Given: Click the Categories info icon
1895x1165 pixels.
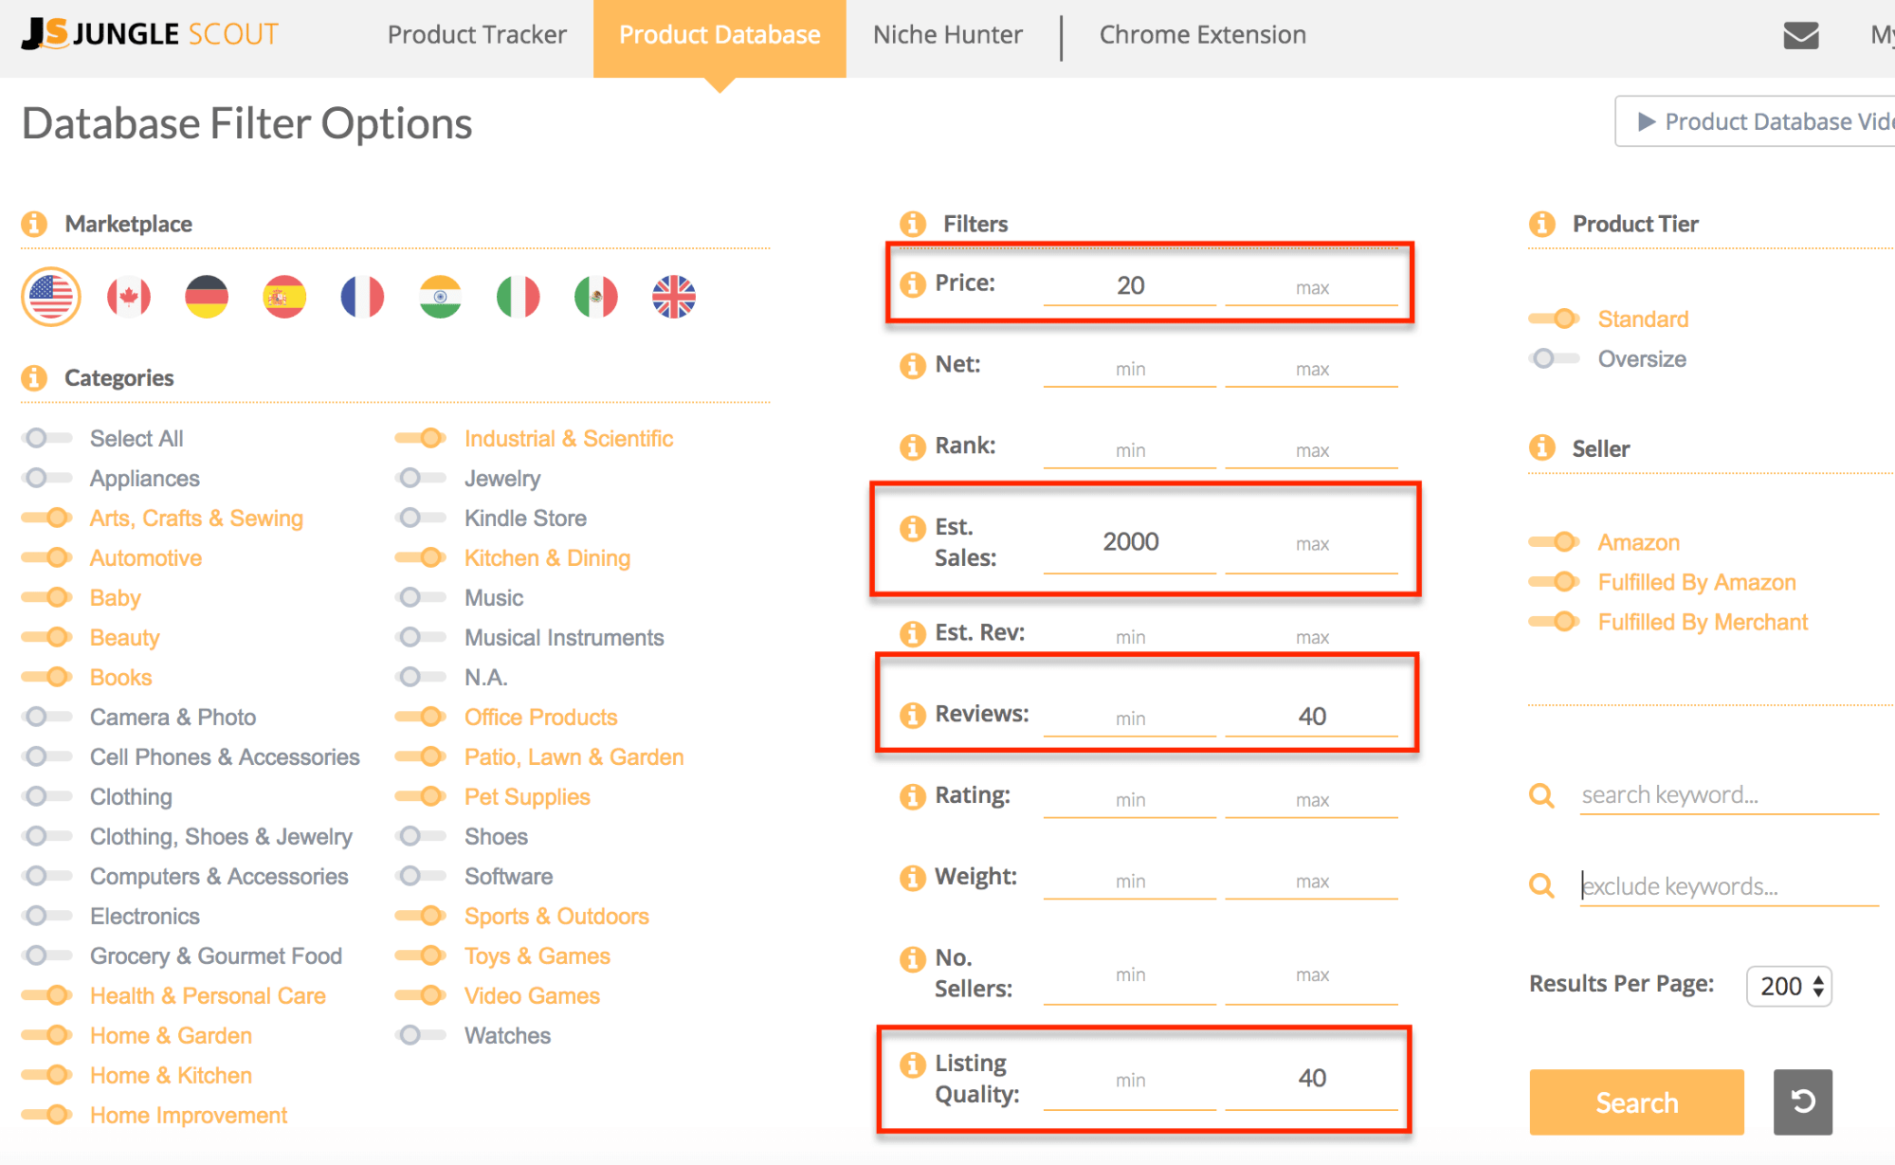Looking at the screenshot, I should pyautogui.click(x=34, y=377).
